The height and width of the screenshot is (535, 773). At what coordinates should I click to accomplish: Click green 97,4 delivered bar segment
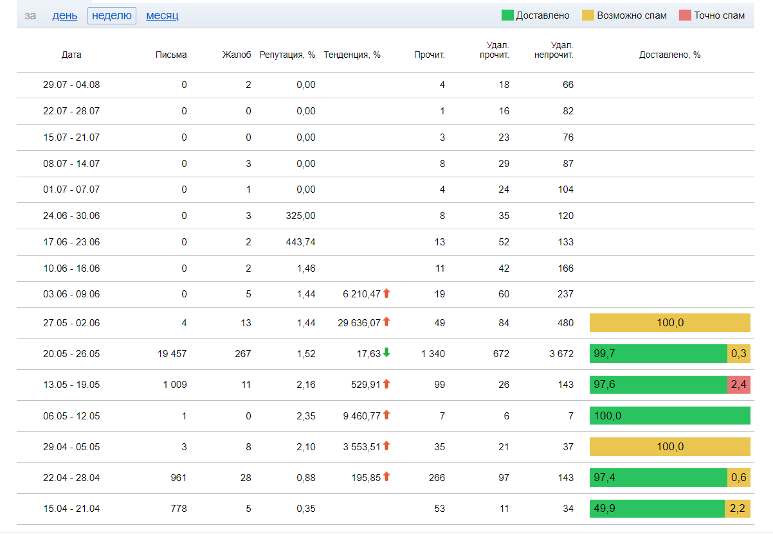[659, 477]
